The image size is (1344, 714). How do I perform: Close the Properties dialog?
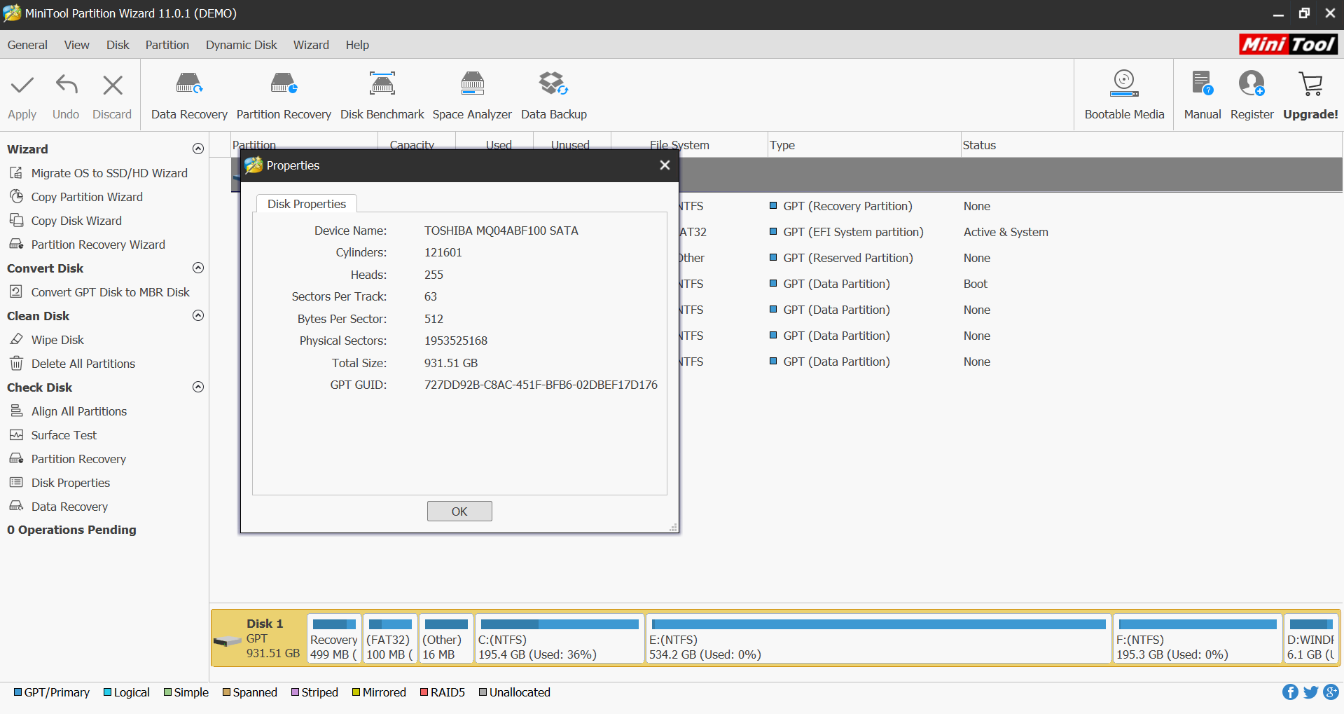[665, 165]
